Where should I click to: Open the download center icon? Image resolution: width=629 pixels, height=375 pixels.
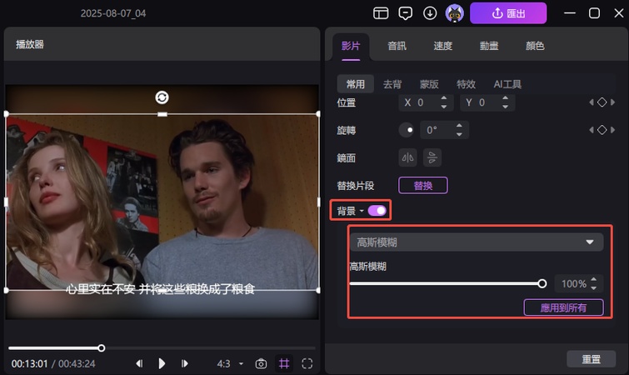(x=430, y=13)
